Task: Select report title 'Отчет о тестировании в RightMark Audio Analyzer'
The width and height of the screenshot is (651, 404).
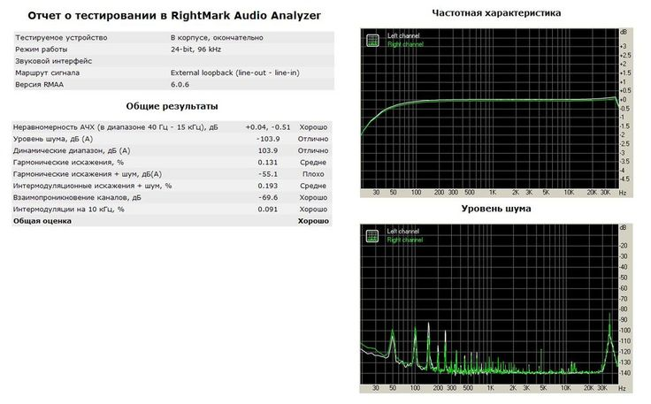Action: pos(174,16)
